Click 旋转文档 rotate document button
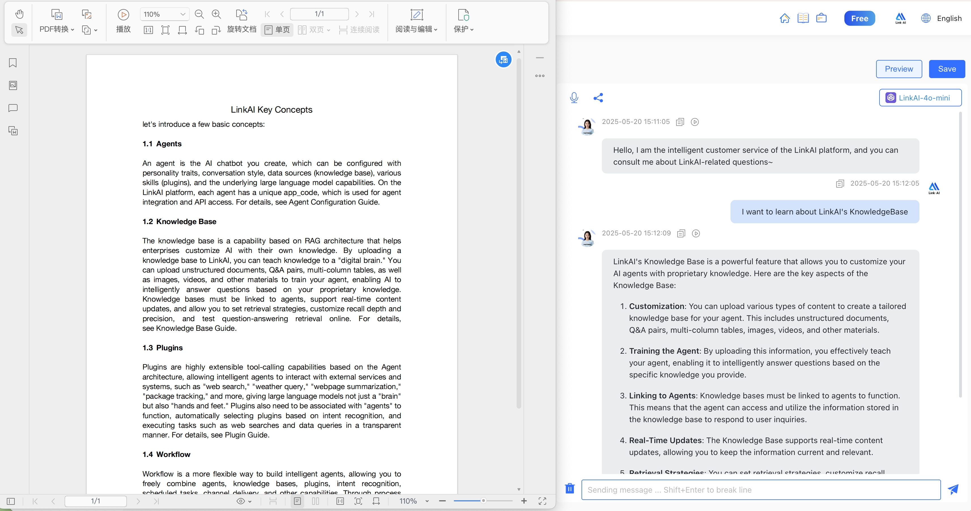Image resolution: width=971 pixels, height=511 pixels. 242,22
